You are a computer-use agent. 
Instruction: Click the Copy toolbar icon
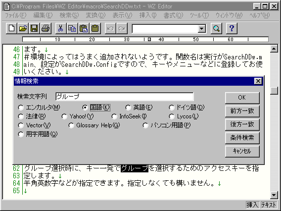click(x=72, y=28)
